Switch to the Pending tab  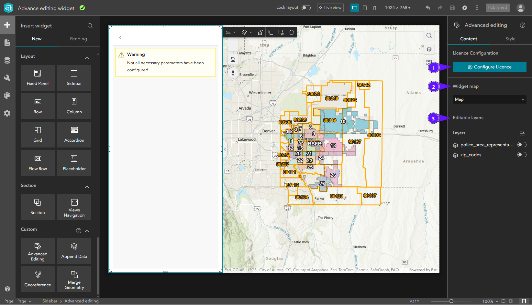78,39
